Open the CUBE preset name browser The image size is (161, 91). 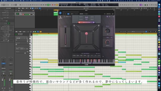pyautogui.click(x=86, y=22)
